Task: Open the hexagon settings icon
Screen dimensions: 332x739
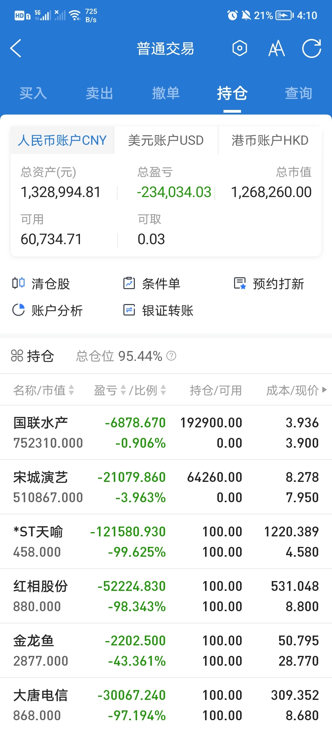Action: pyautogui.click(x=240, y=48)
